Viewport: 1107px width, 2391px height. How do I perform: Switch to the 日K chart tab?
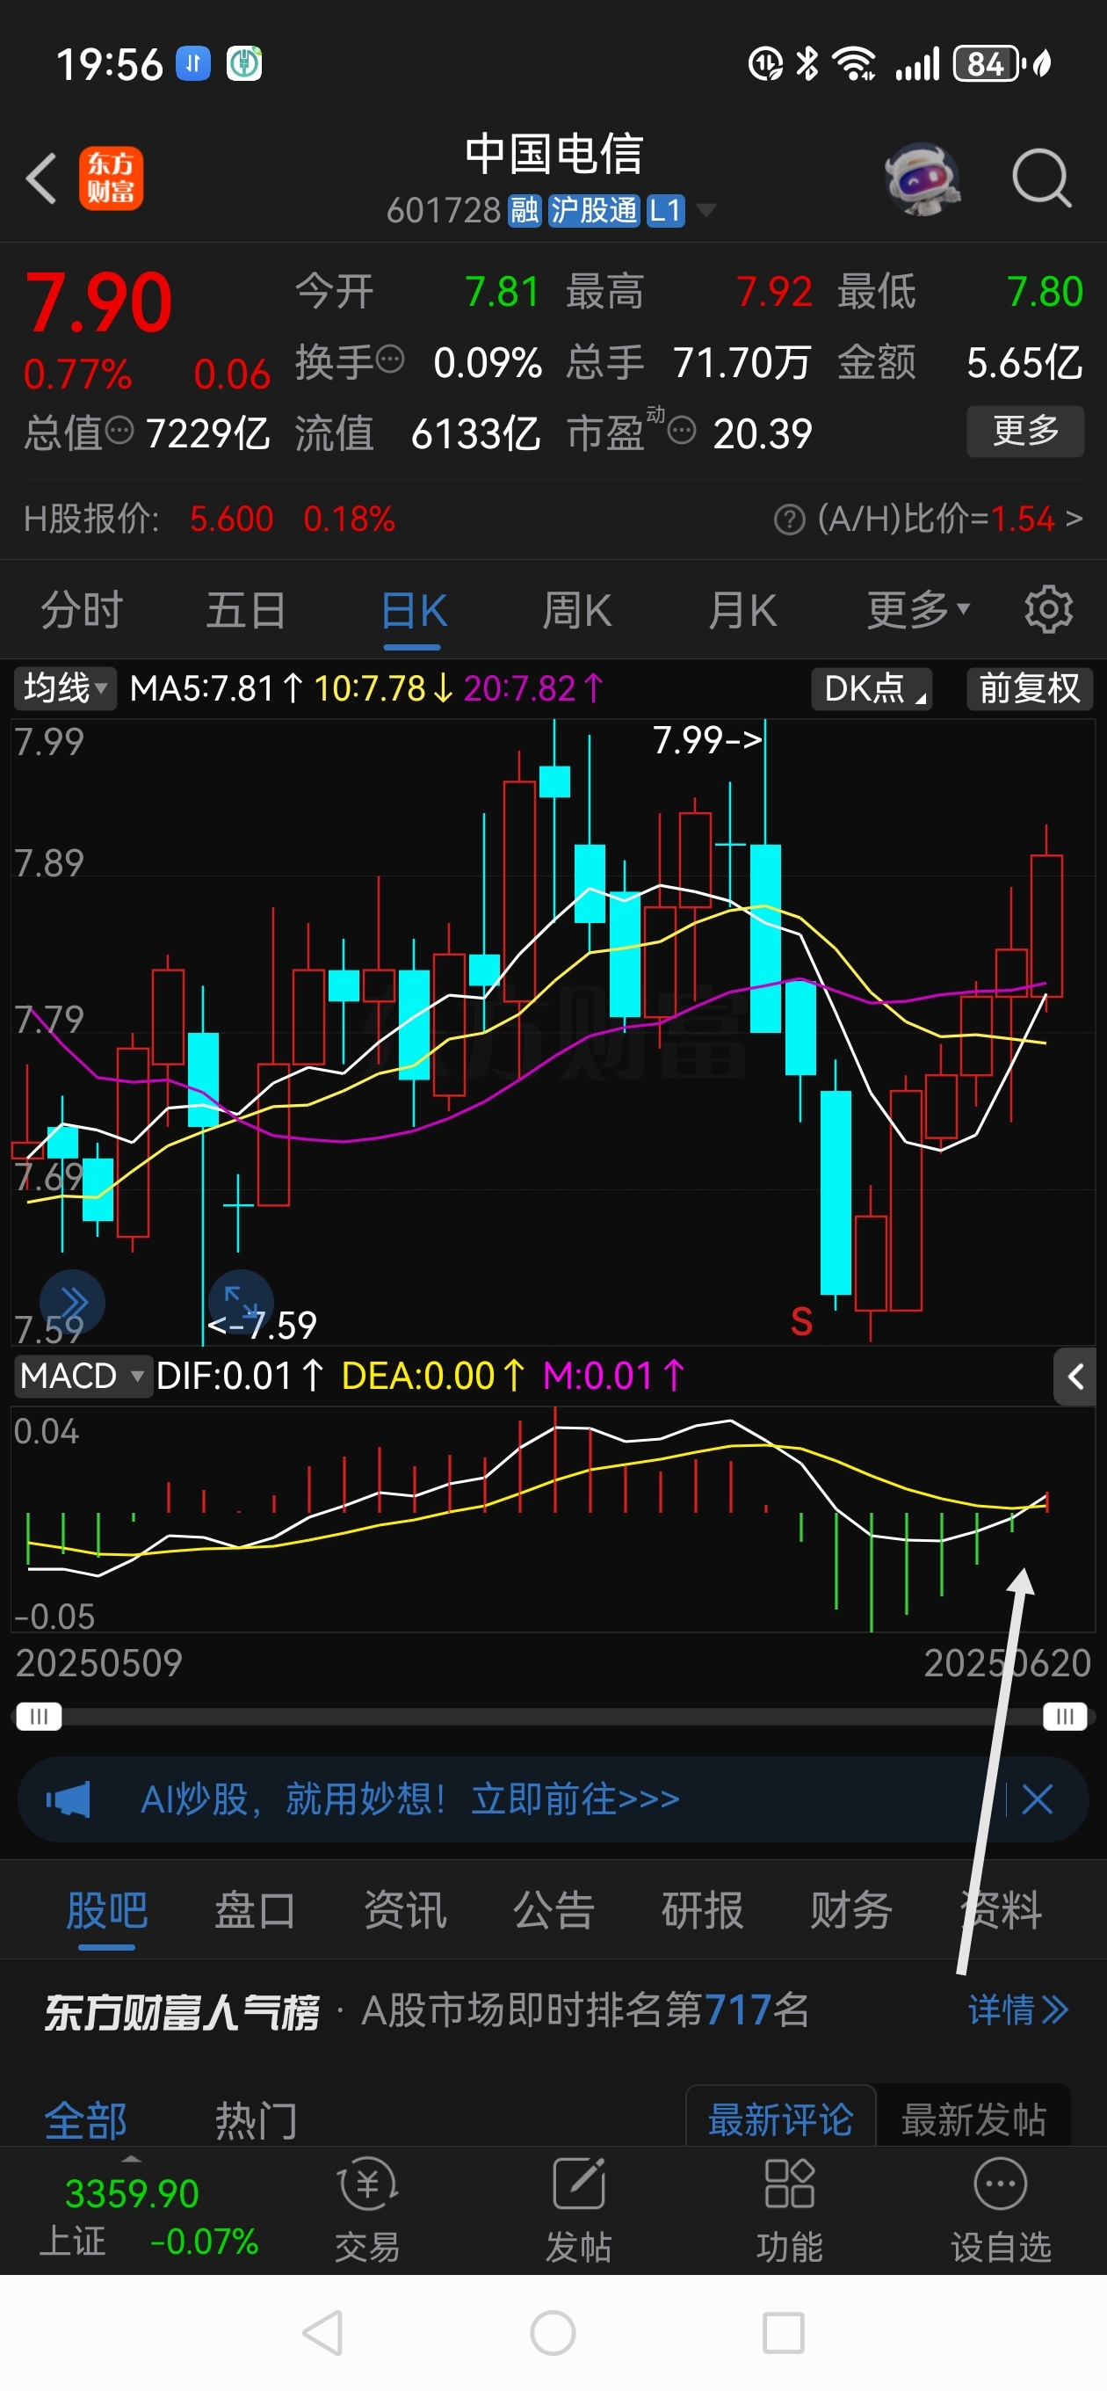(414, 610)
